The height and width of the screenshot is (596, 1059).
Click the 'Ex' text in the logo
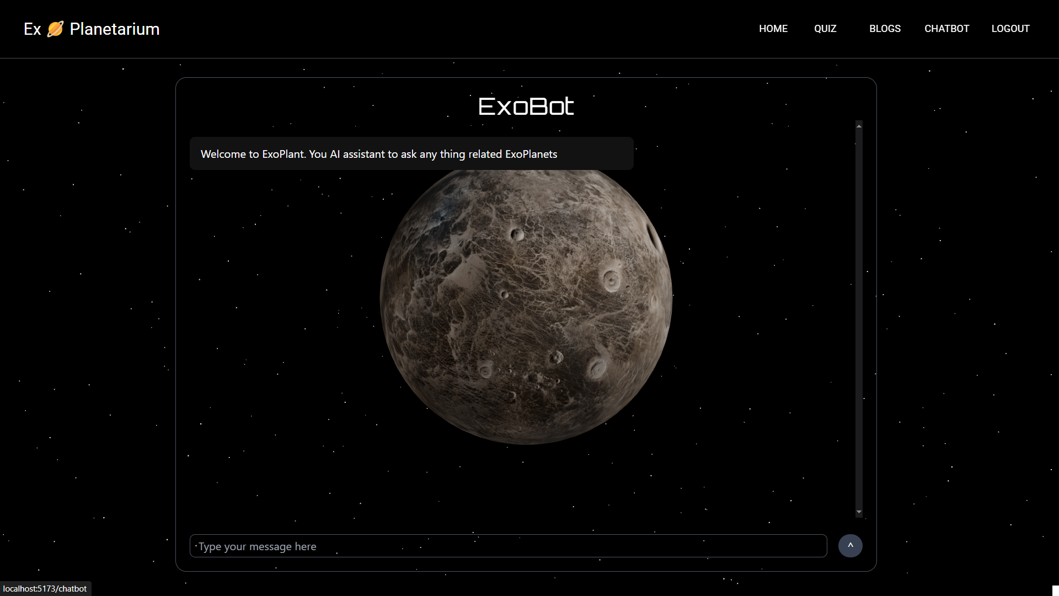pyautogui.click(x=32, y=29)
